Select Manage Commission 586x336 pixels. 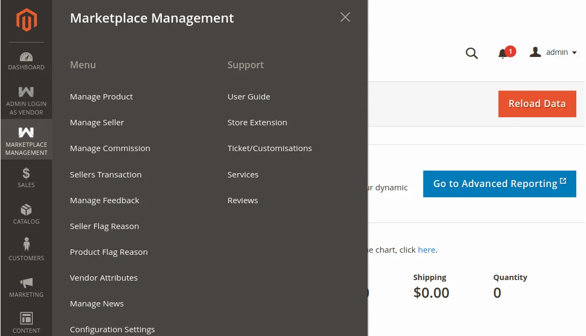pos(110,148)
